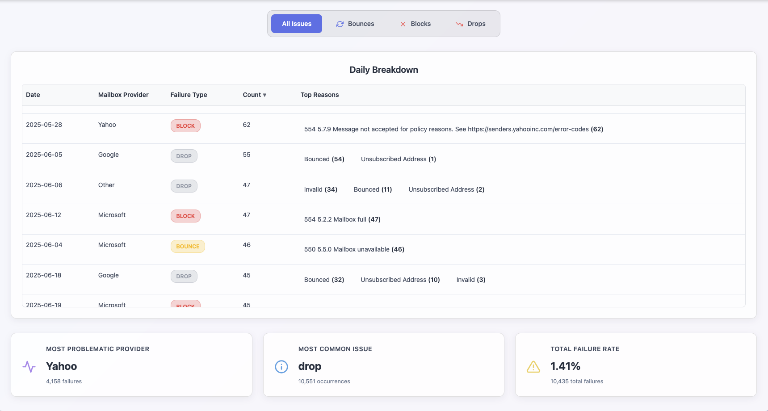Click the Total Failure Rate label
The image size is (768, 411).
585,349
